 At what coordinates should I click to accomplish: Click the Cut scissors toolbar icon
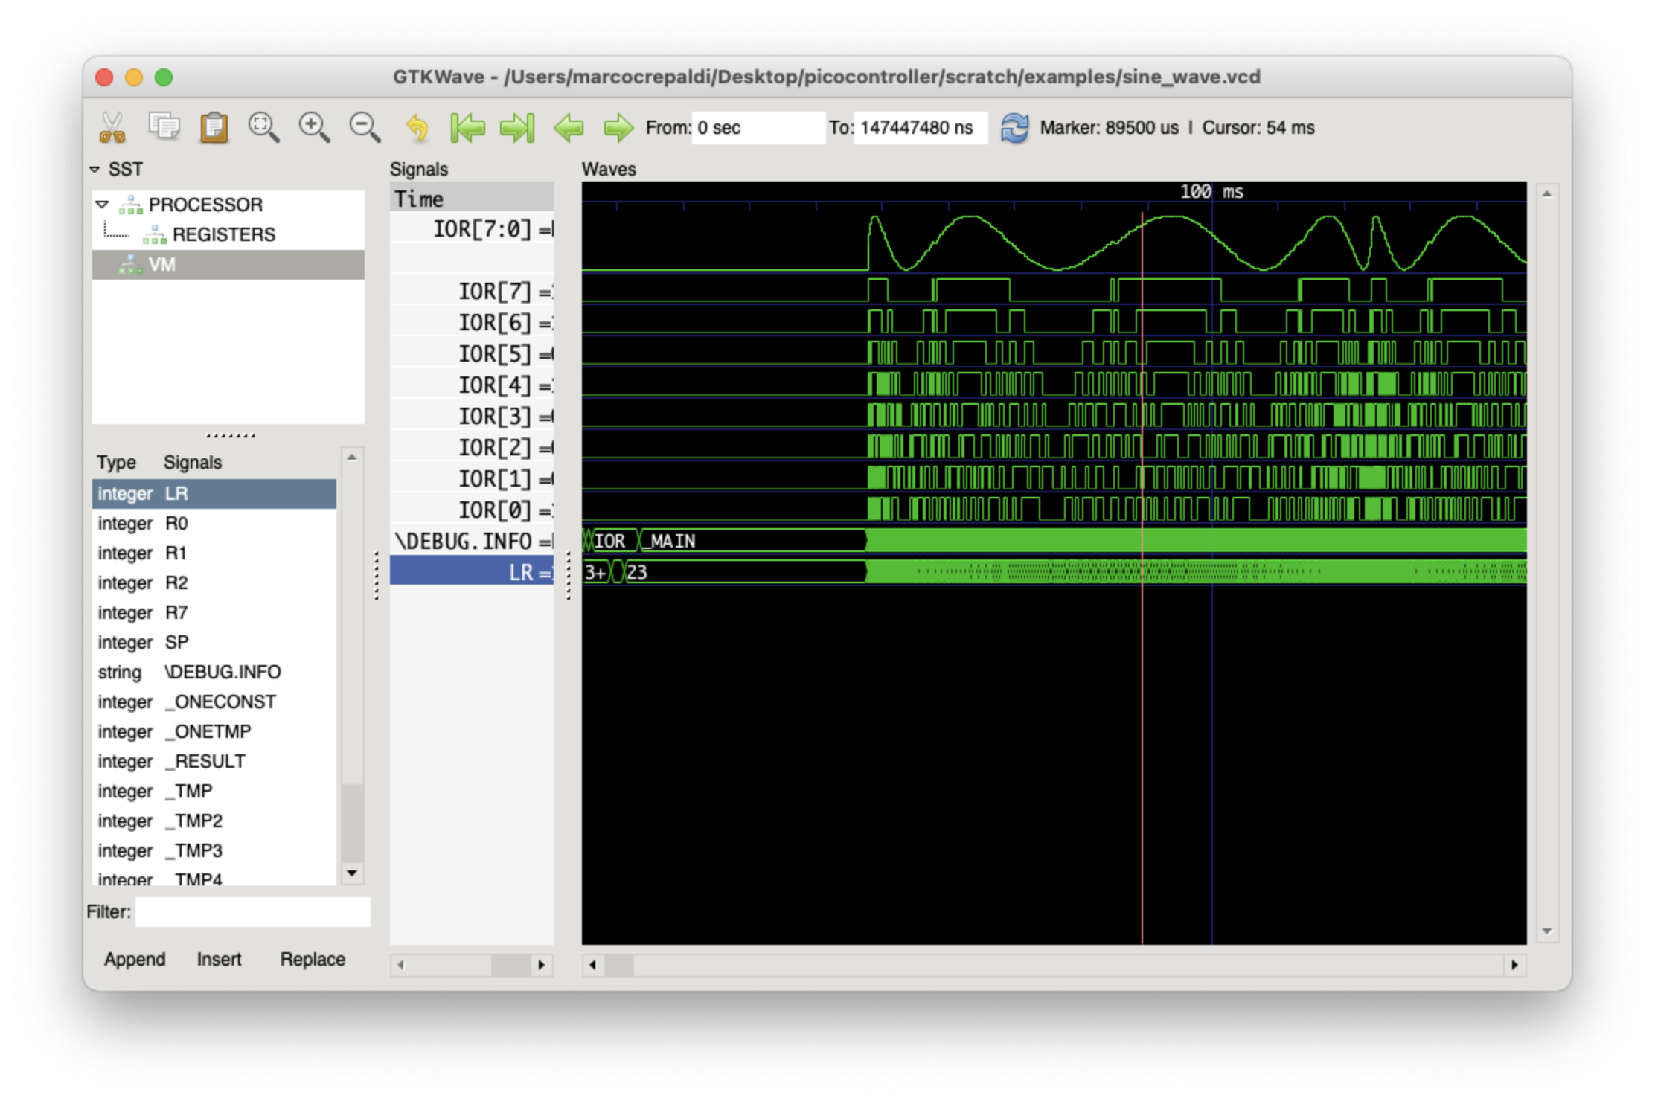[x=112, y=127]
